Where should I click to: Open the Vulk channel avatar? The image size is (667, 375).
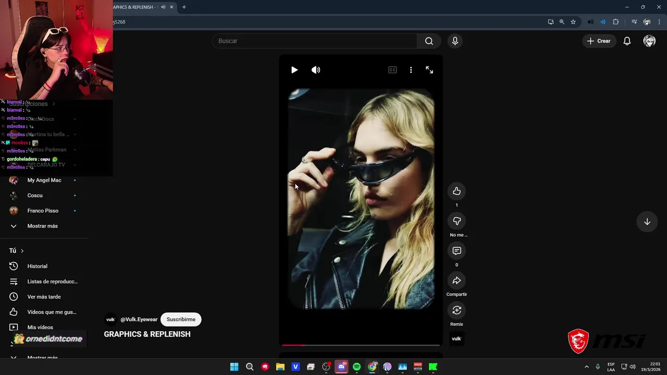click(110, 319)
